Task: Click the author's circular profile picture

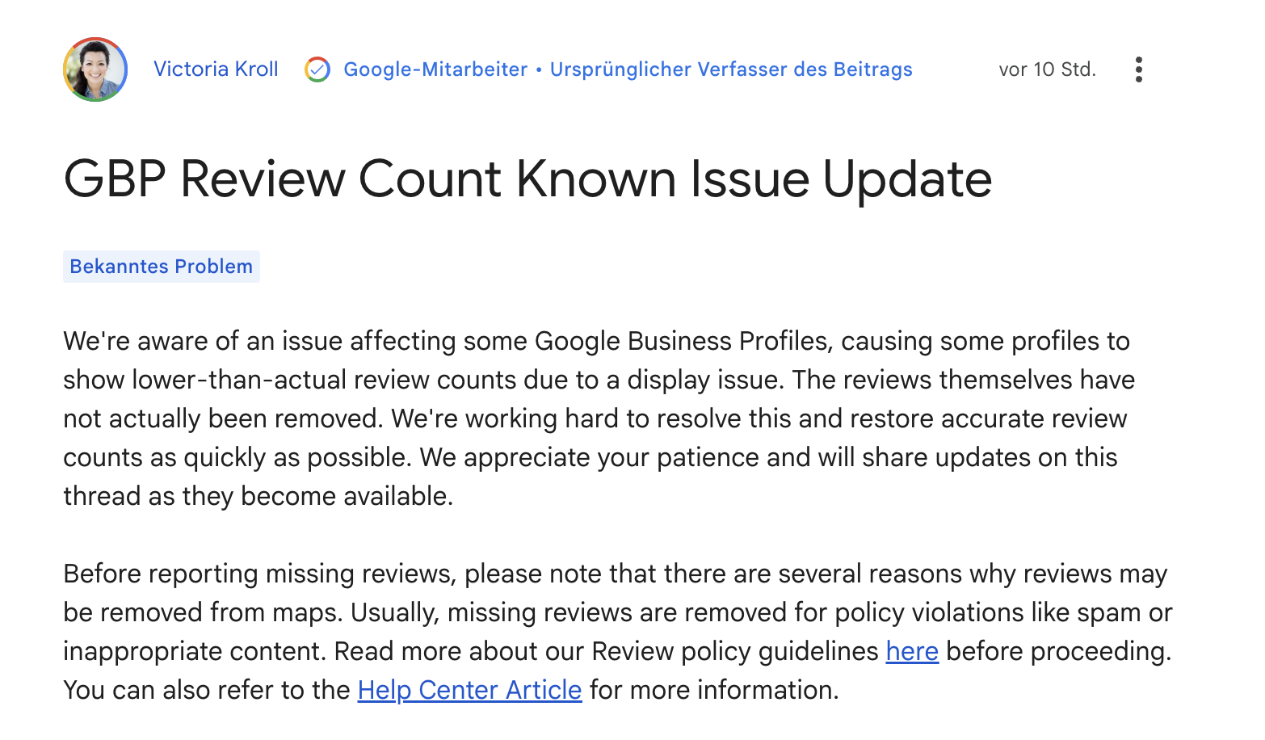Action: (x=95, y=69)
